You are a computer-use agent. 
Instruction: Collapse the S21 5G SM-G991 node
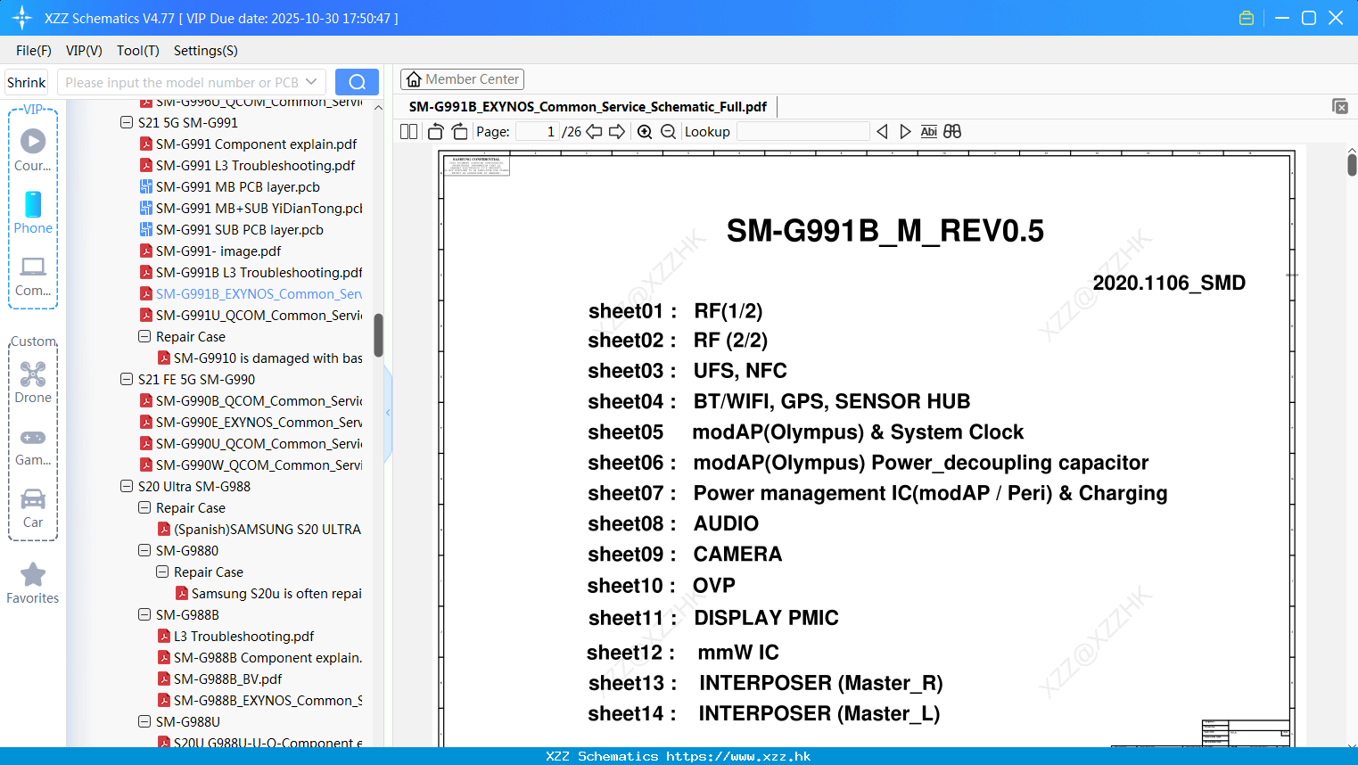[127, 122]
